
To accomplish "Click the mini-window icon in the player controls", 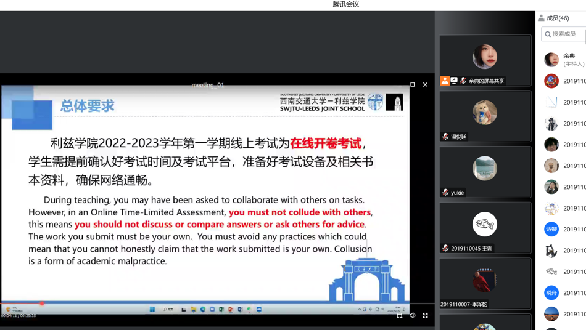I will pyautogui.click(x=400, y=315).
